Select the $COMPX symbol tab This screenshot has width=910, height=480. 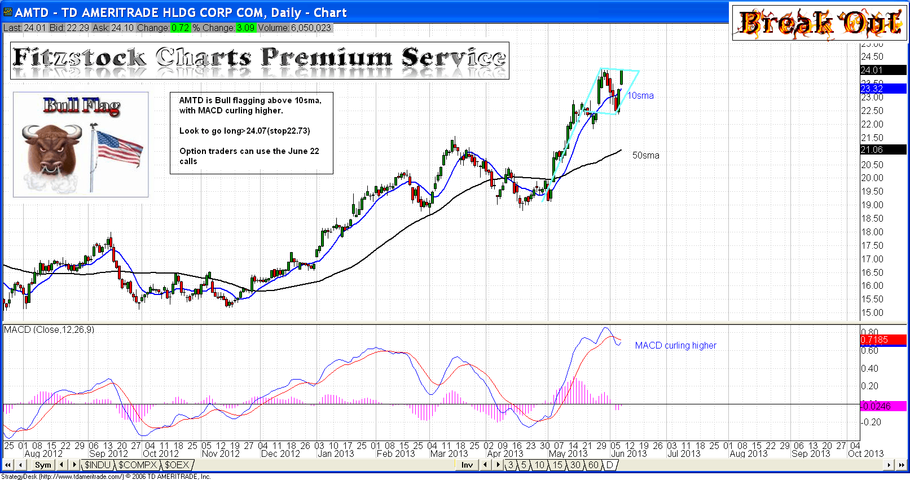tap(137, 465)
